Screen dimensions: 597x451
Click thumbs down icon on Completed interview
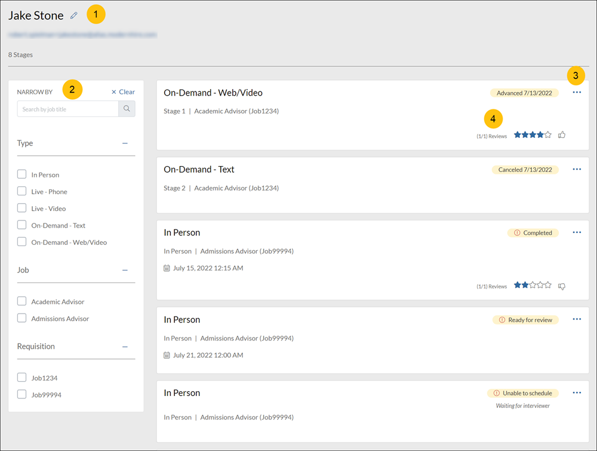(562, 286)
